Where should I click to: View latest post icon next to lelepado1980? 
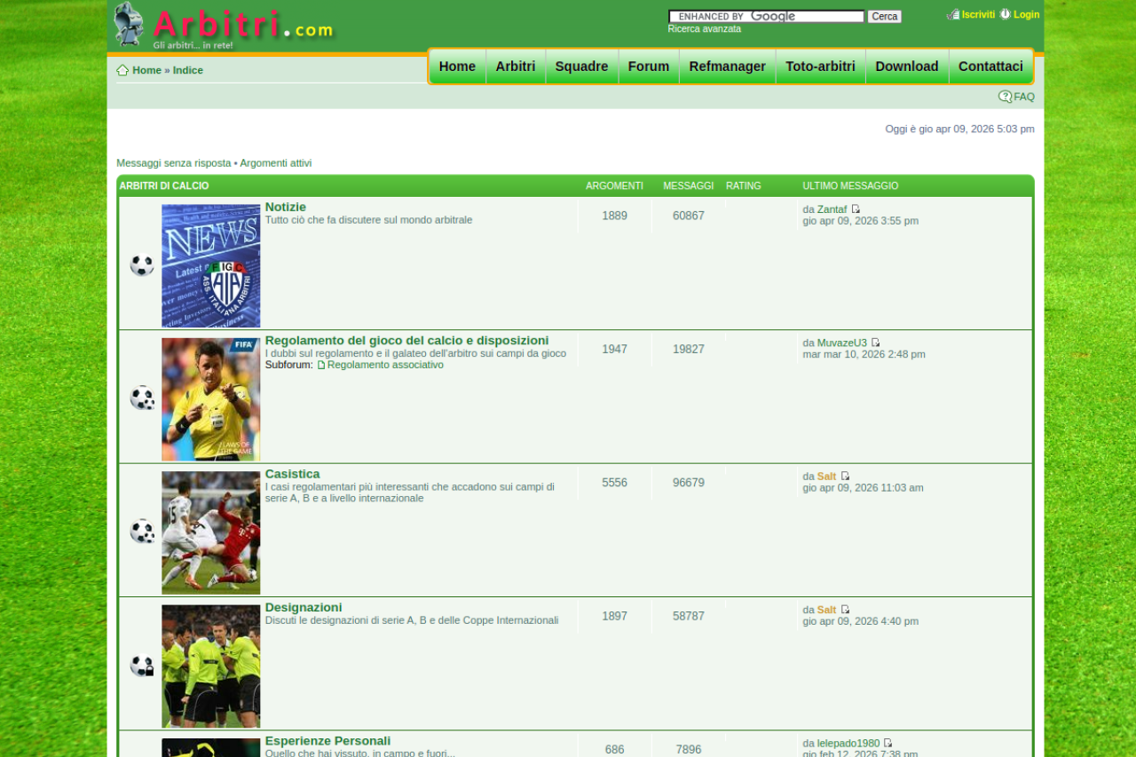[x=887, y=744]
